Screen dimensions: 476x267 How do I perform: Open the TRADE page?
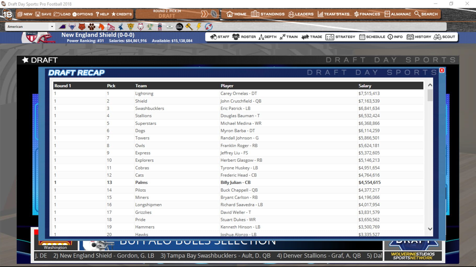312,37
